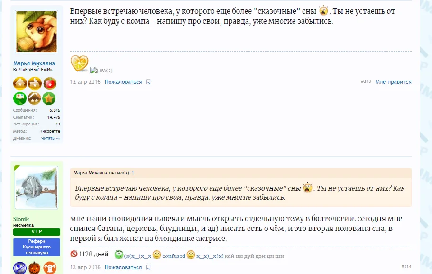Click the green star trophy badge
The width and height of the screenshot is (432, 274).
pyautogui.click(x=49, y=98)
